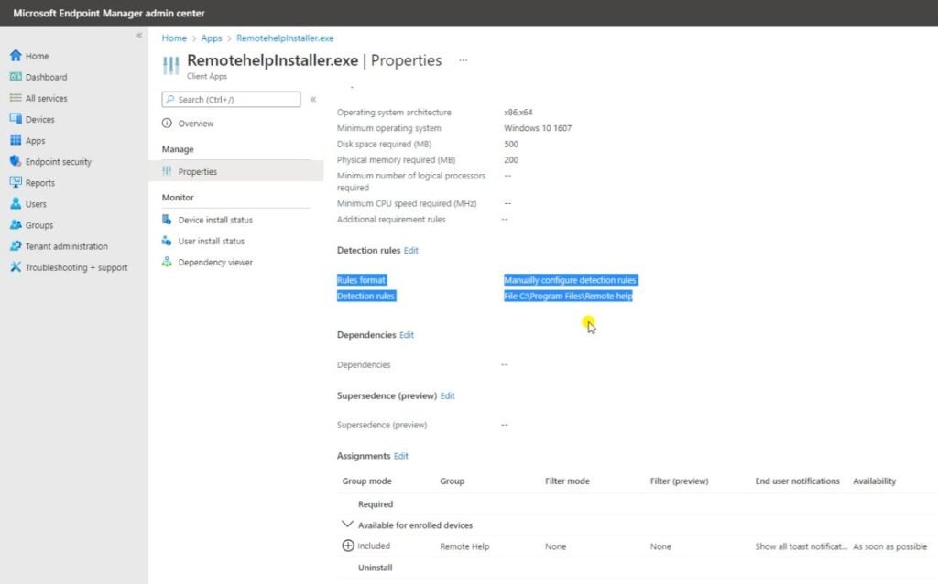Click the Device install status icon
Screen dimensions: 938x584
coord(167,220)
